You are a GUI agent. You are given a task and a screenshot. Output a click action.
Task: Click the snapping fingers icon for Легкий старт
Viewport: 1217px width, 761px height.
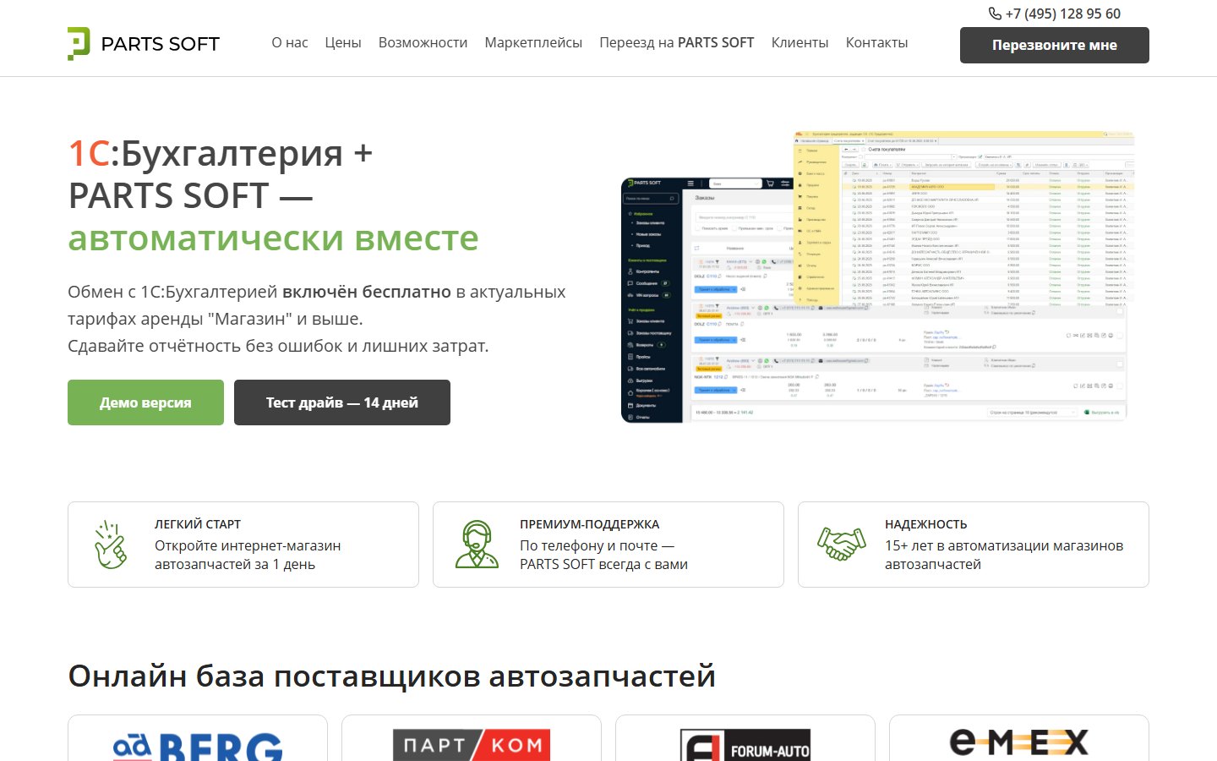coord(111,545)
